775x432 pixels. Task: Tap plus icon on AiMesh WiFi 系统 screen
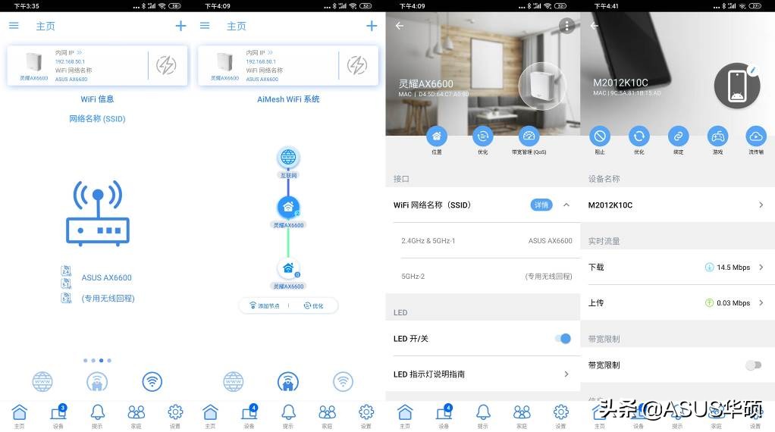coord(372,26)
